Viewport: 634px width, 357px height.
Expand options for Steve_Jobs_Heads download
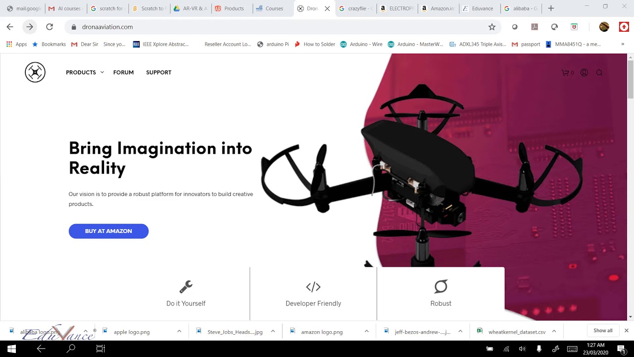273,331
